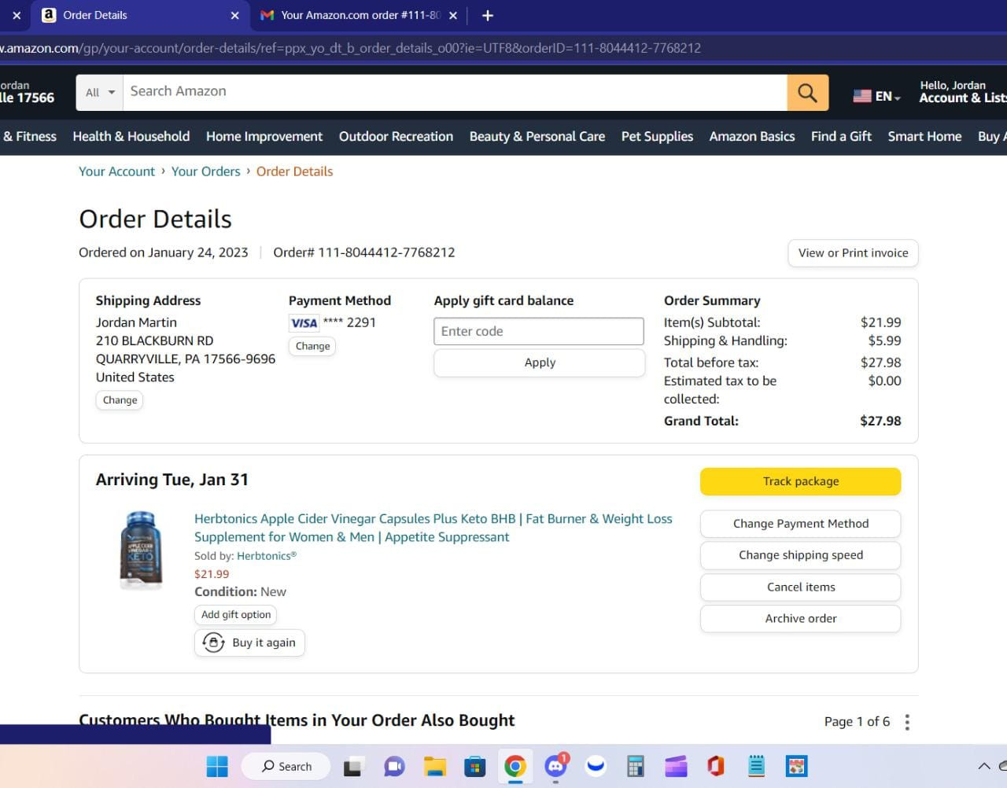Click Change shipping speed button
Screen dimensions: 1007x788
(800, 555)
